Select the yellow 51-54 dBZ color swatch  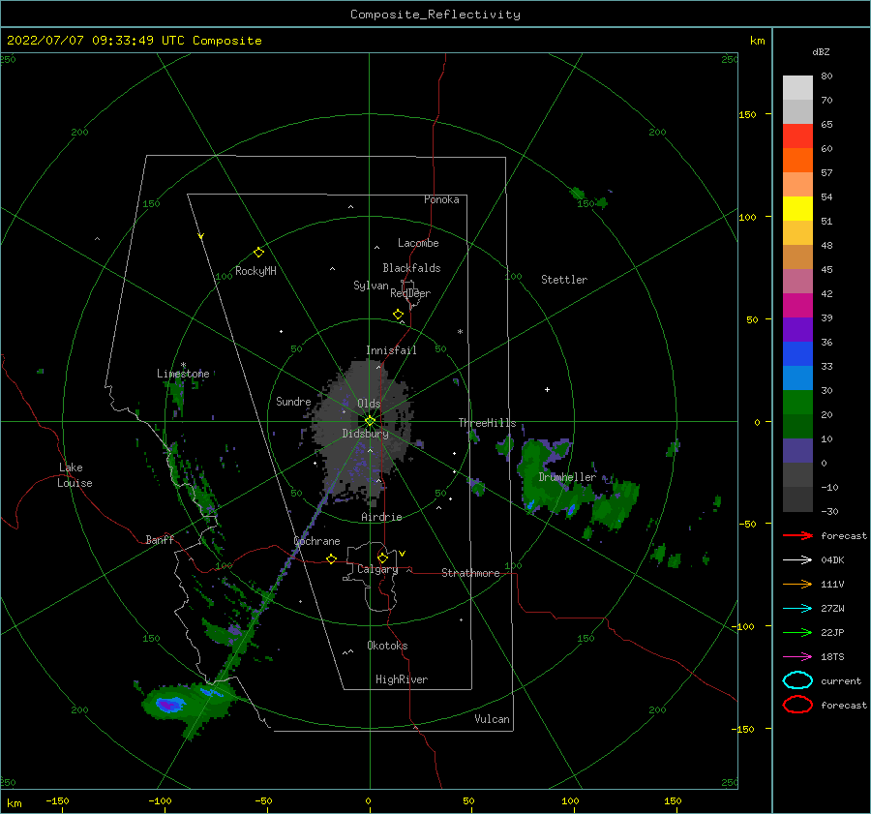tap(797, 209)
